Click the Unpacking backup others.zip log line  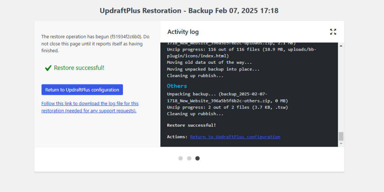[x=228, y=97]
